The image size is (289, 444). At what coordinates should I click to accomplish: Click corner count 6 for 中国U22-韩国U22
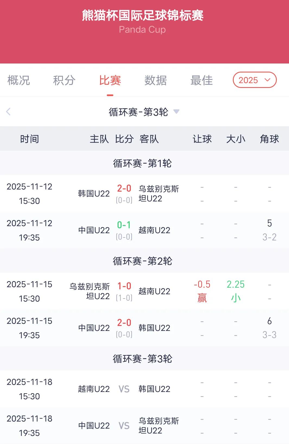point(269,321)
